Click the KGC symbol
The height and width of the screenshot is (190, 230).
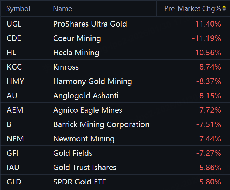(14, 67)
